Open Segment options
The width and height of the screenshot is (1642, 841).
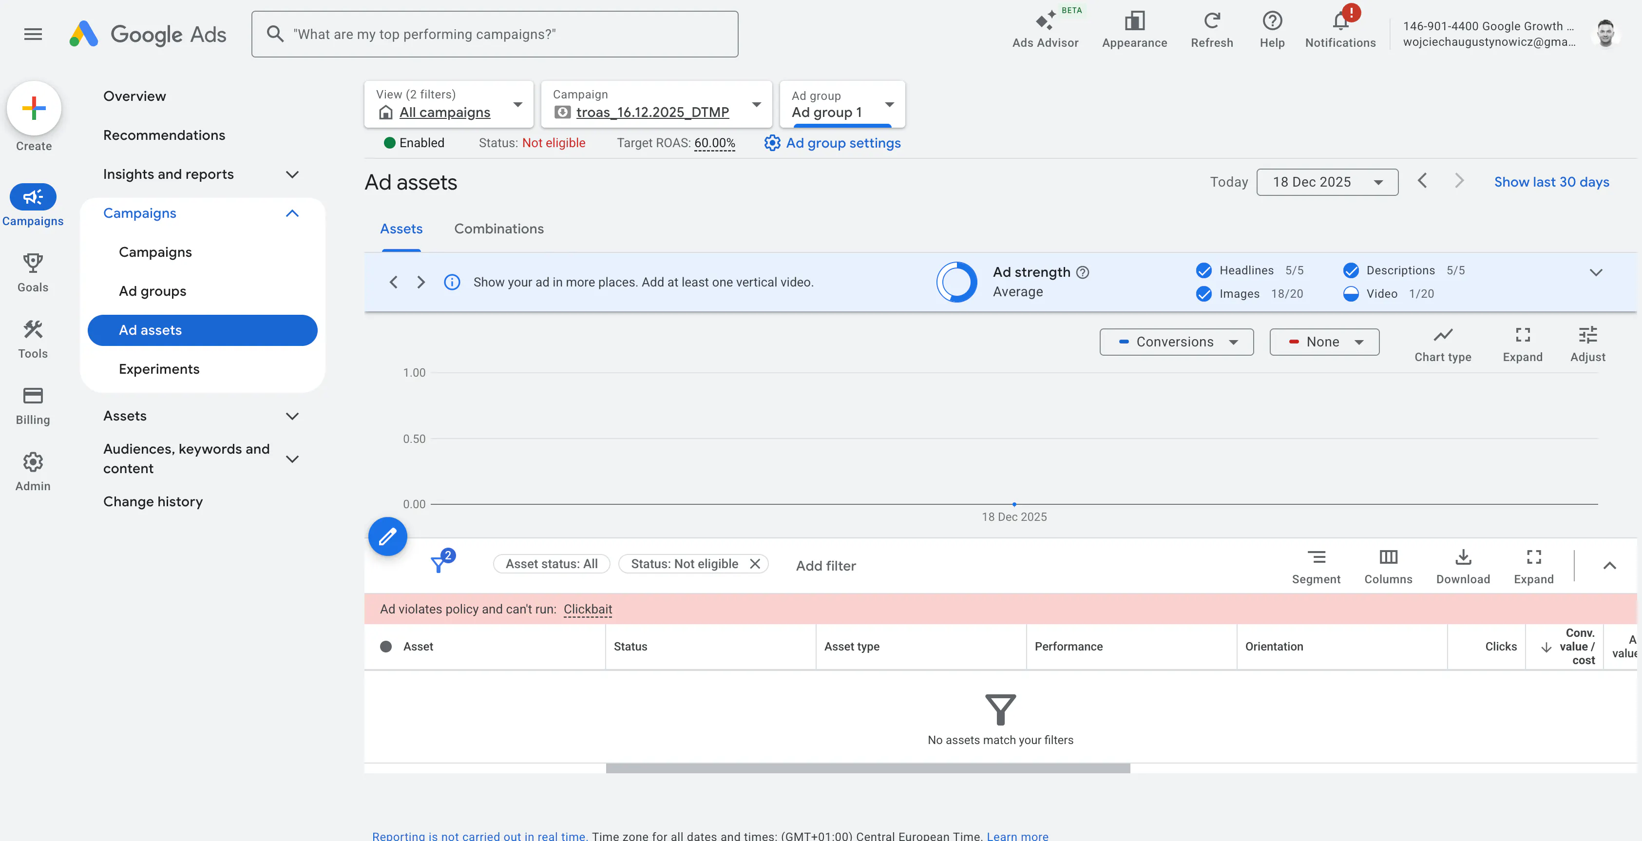(1316, 566)
